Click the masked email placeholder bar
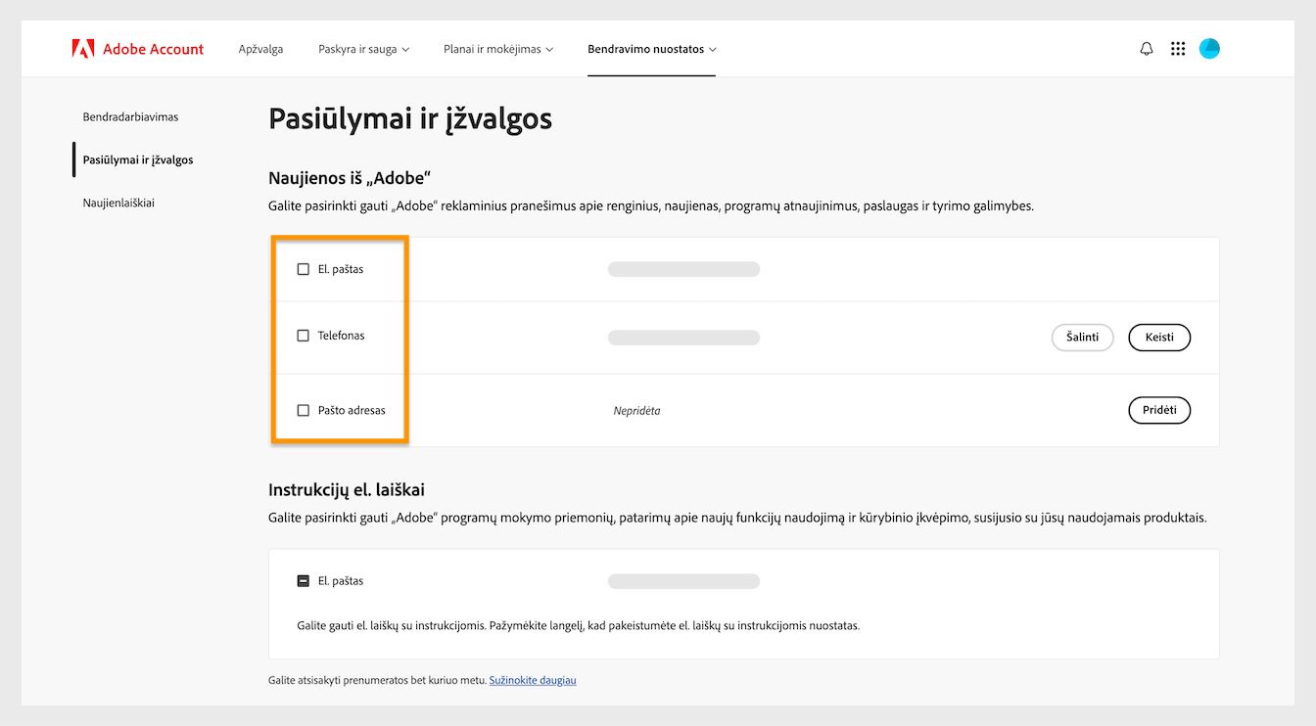This screenshot has width=1316, height=726. coord(683,268)
